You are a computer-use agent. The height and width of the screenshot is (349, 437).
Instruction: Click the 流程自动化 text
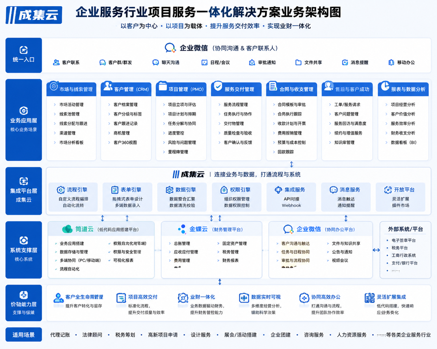click(x=70, y=269)
